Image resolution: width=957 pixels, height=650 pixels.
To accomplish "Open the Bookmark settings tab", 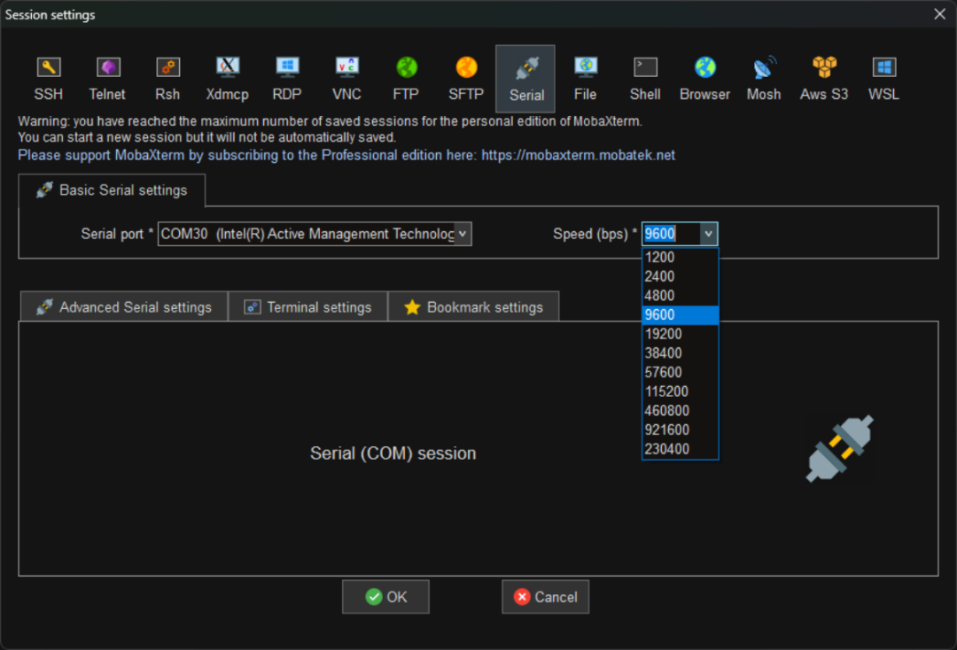I will pyautogui.click(x=473, y=307).
